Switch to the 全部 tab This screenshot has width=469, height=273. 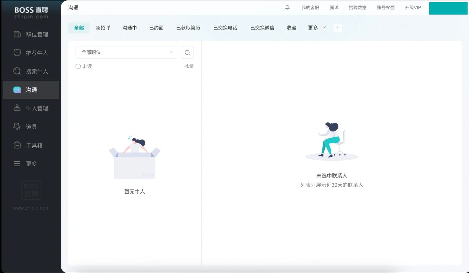(x=79, y=28)
